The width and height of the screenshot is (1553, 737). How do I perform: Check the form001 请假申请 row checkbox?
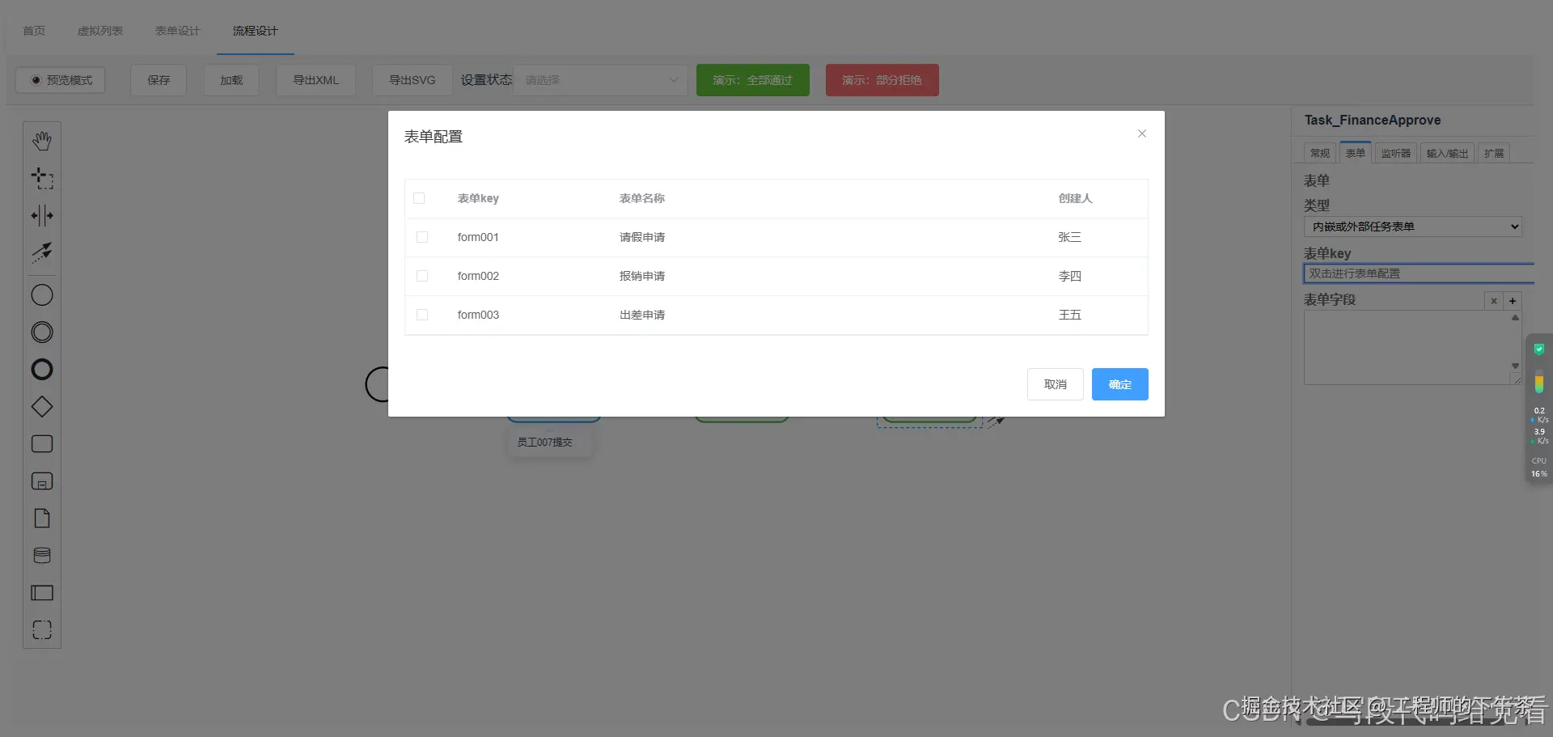(421, 236)
